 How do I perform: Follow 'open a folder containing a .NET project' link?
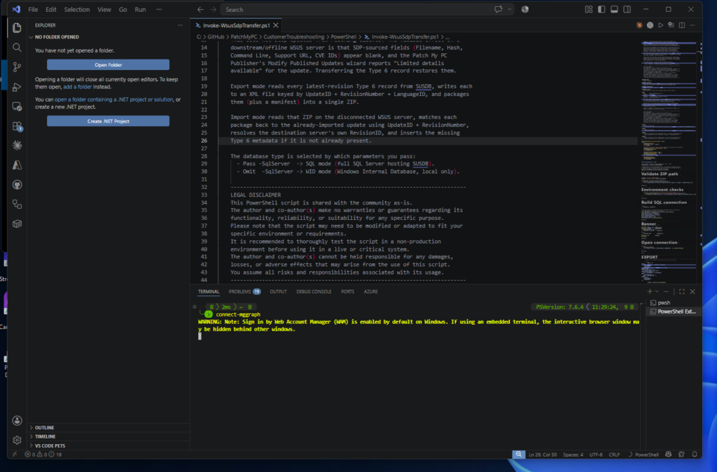[114, 99]
